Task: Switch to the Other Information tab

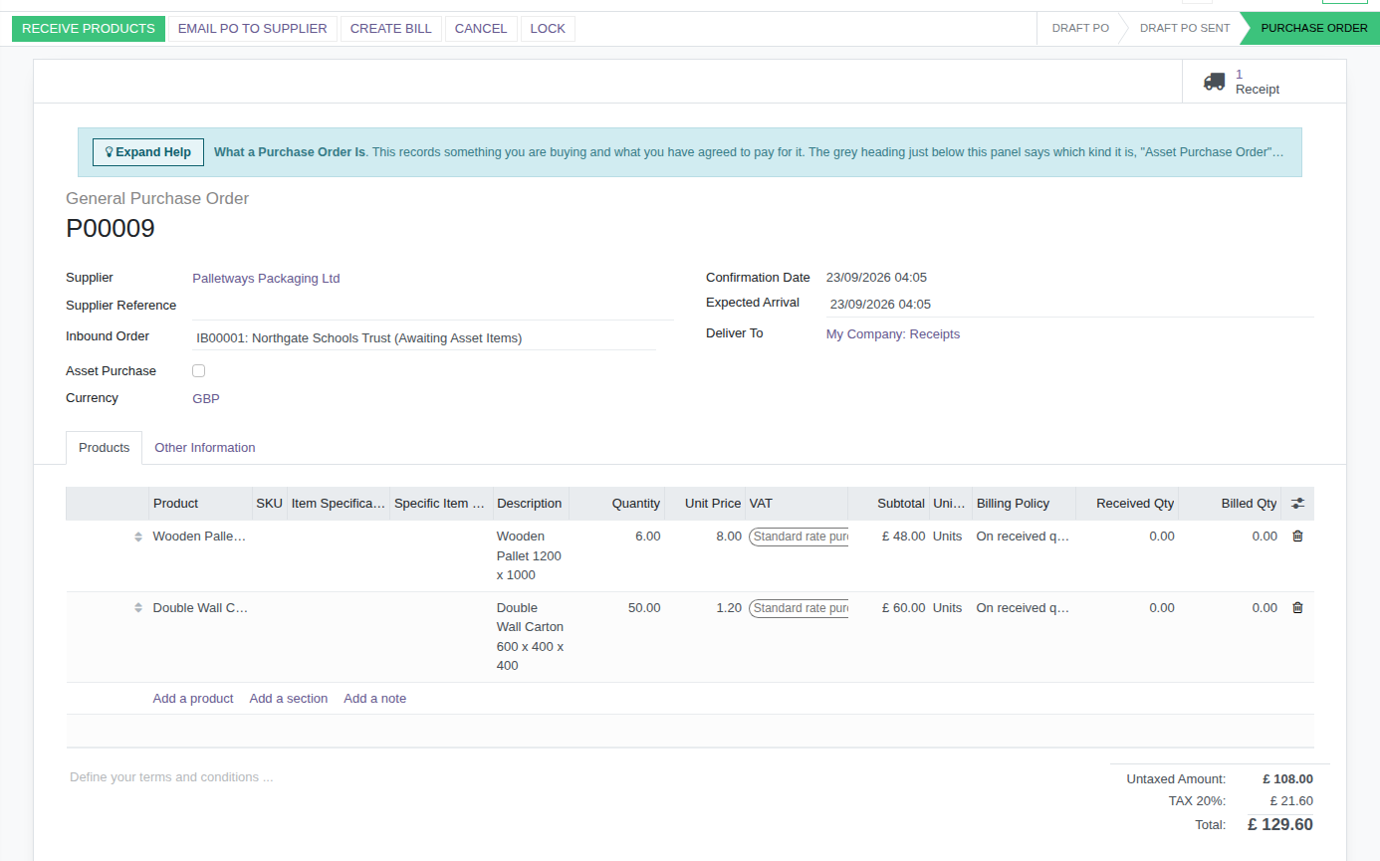Action: (x=205, y=448)
